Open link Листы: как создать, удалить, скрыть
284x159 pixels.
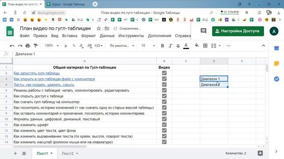click(44, 84)
